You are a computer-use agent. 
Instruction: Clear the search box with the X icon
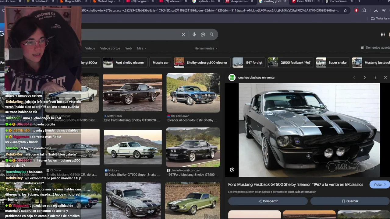click(x=183, y=35)
